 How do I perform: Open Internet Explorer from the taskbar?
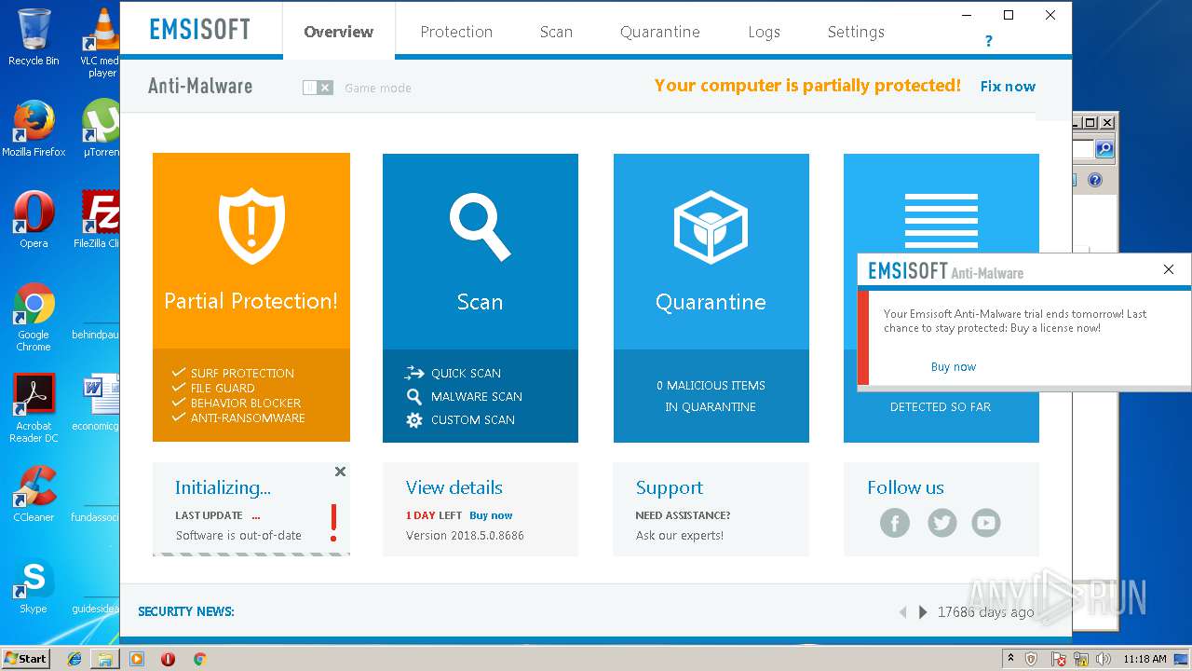74,659
